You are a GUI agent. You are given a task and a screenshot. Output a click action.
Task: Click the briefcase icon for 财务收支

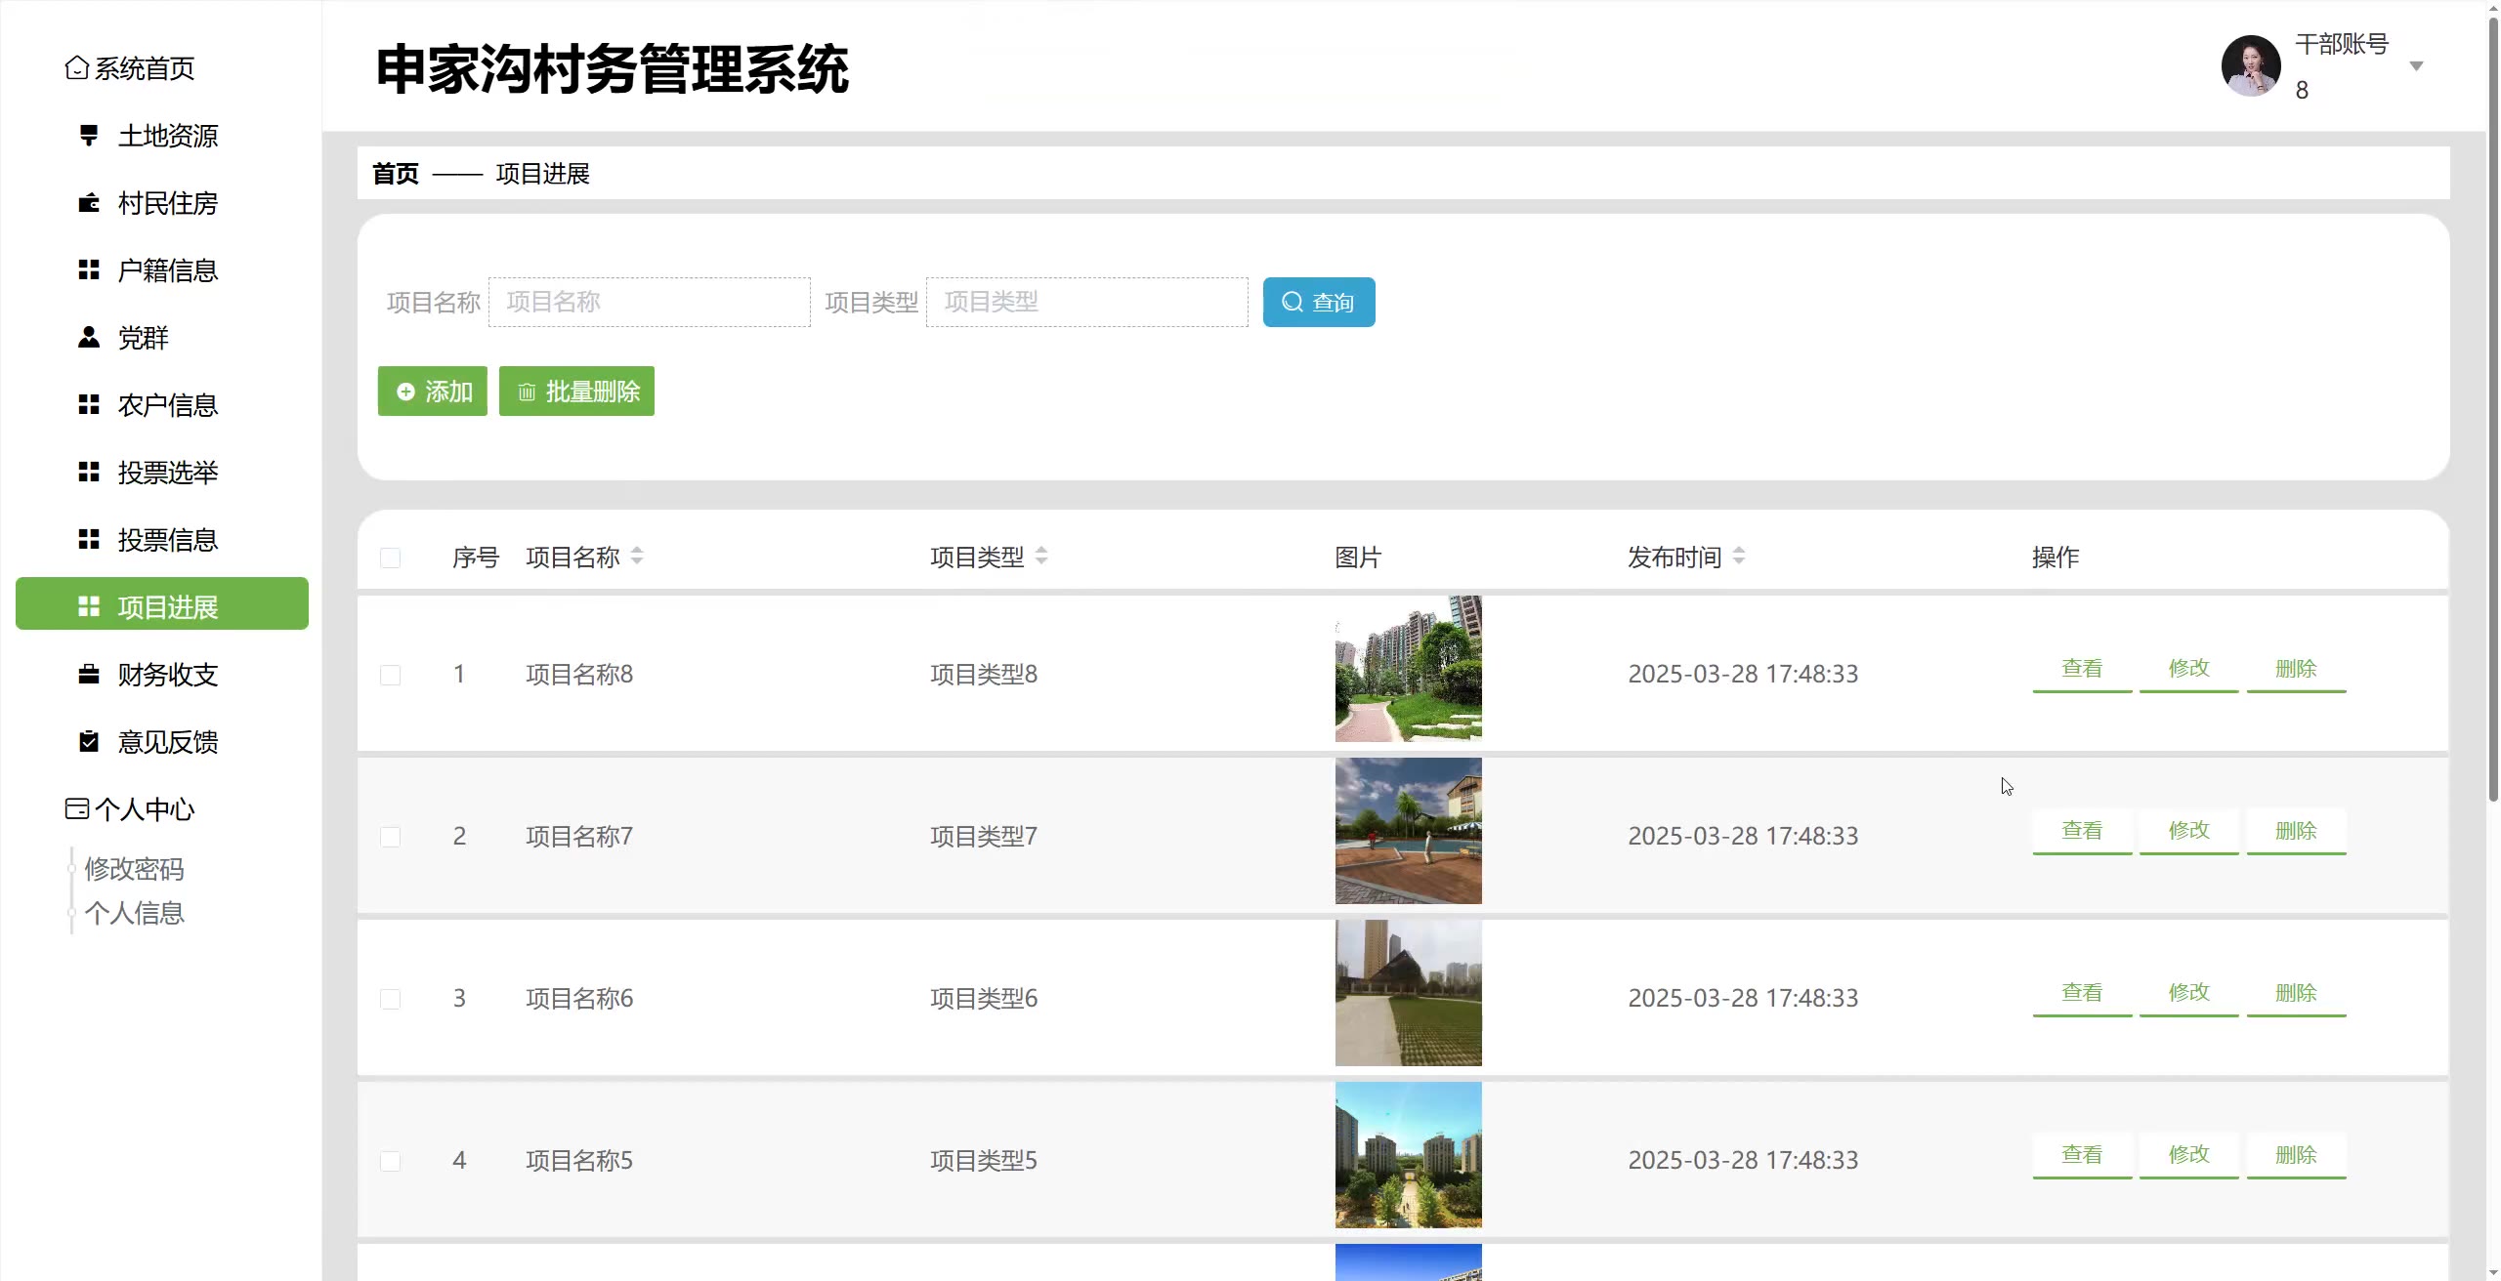point(89,674)
